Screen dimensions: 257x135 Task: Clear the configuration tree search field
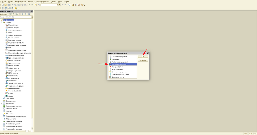32,17
